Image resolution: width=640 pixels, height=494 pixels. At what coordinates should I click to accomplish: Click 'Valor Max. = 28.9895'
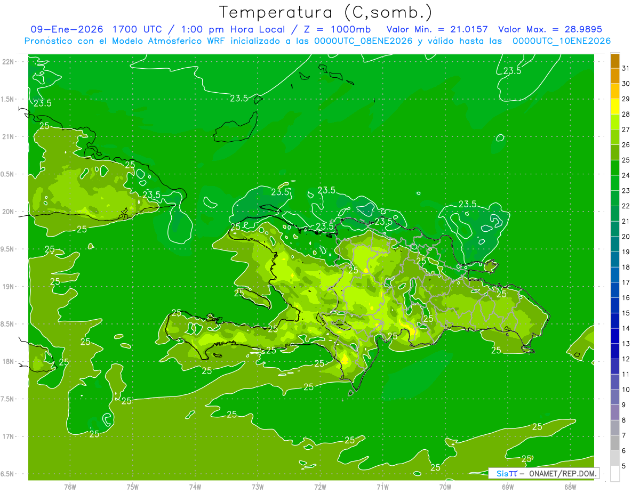pyautogui.click(x=550, y=29)
